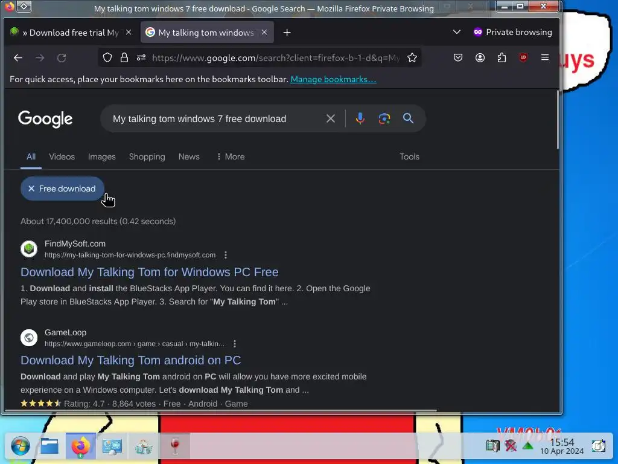Click the Firefox address bar URL
The image size is (618, 464).
[x=276, y=58]
